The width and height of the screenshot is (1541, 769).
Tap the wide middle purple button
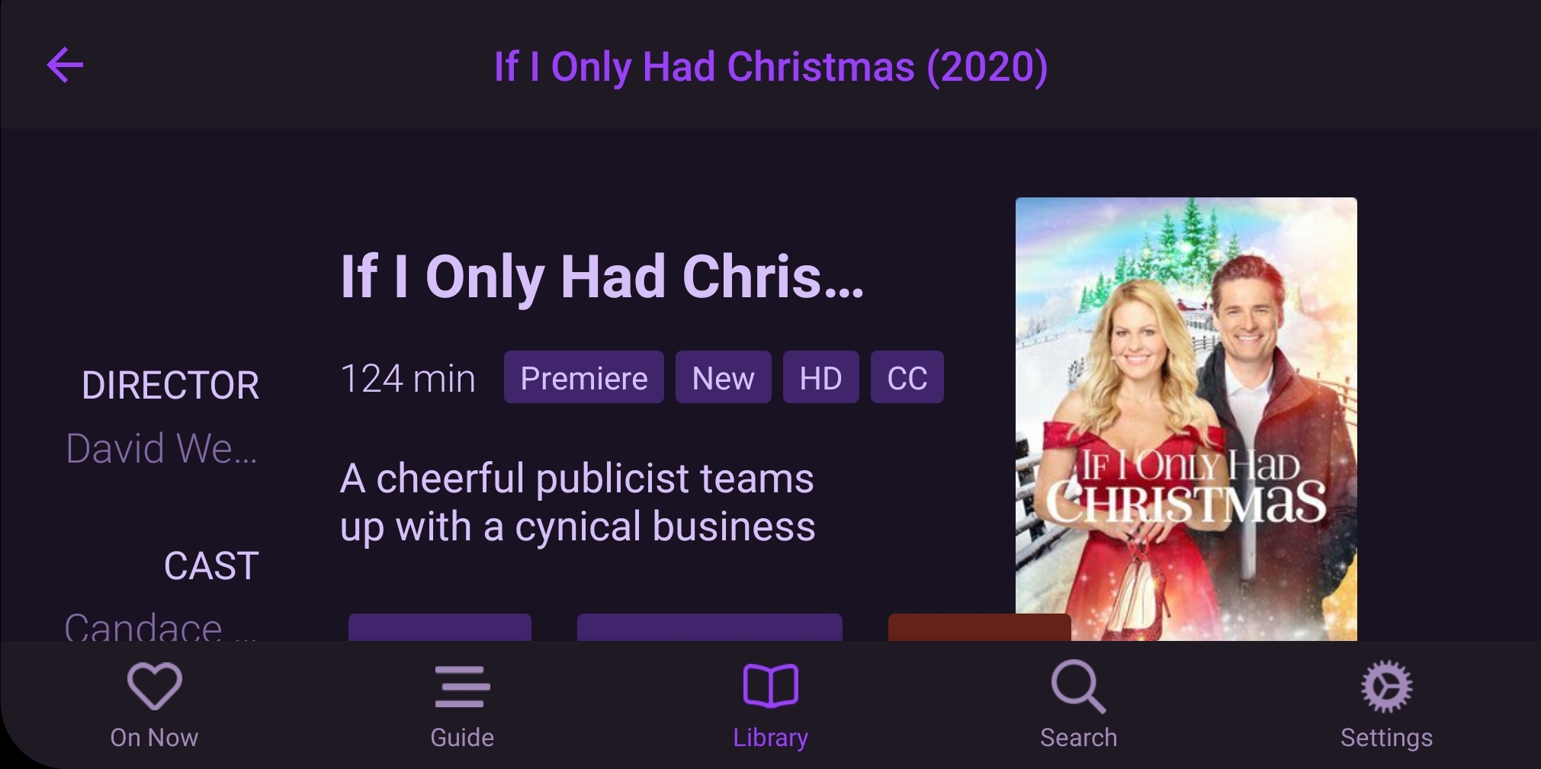pyautogui.click(x=710, y=627)
